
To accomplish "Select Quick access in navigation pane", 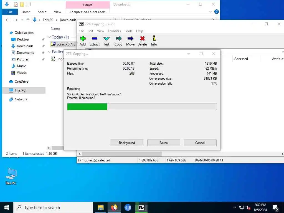I will point(24,33).
